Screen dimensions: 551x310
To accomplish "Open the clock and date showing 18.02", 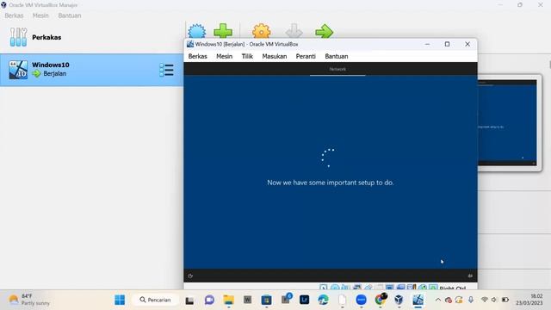I will (529, 300).
